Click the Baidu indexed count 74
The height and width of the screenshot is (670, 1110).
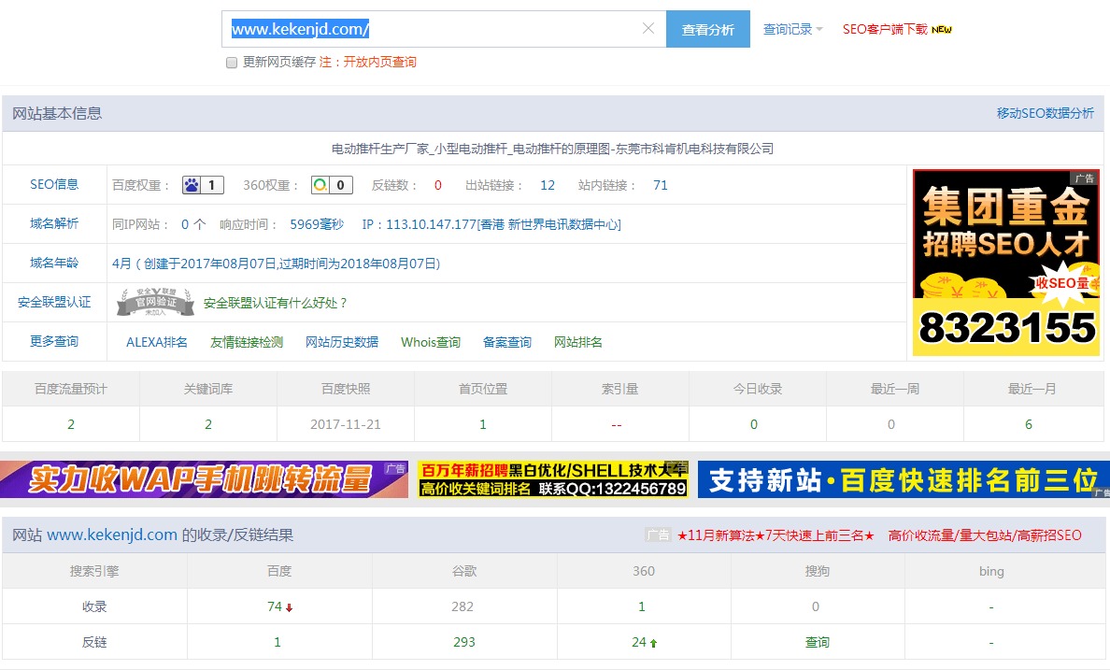tap(275, 606)
